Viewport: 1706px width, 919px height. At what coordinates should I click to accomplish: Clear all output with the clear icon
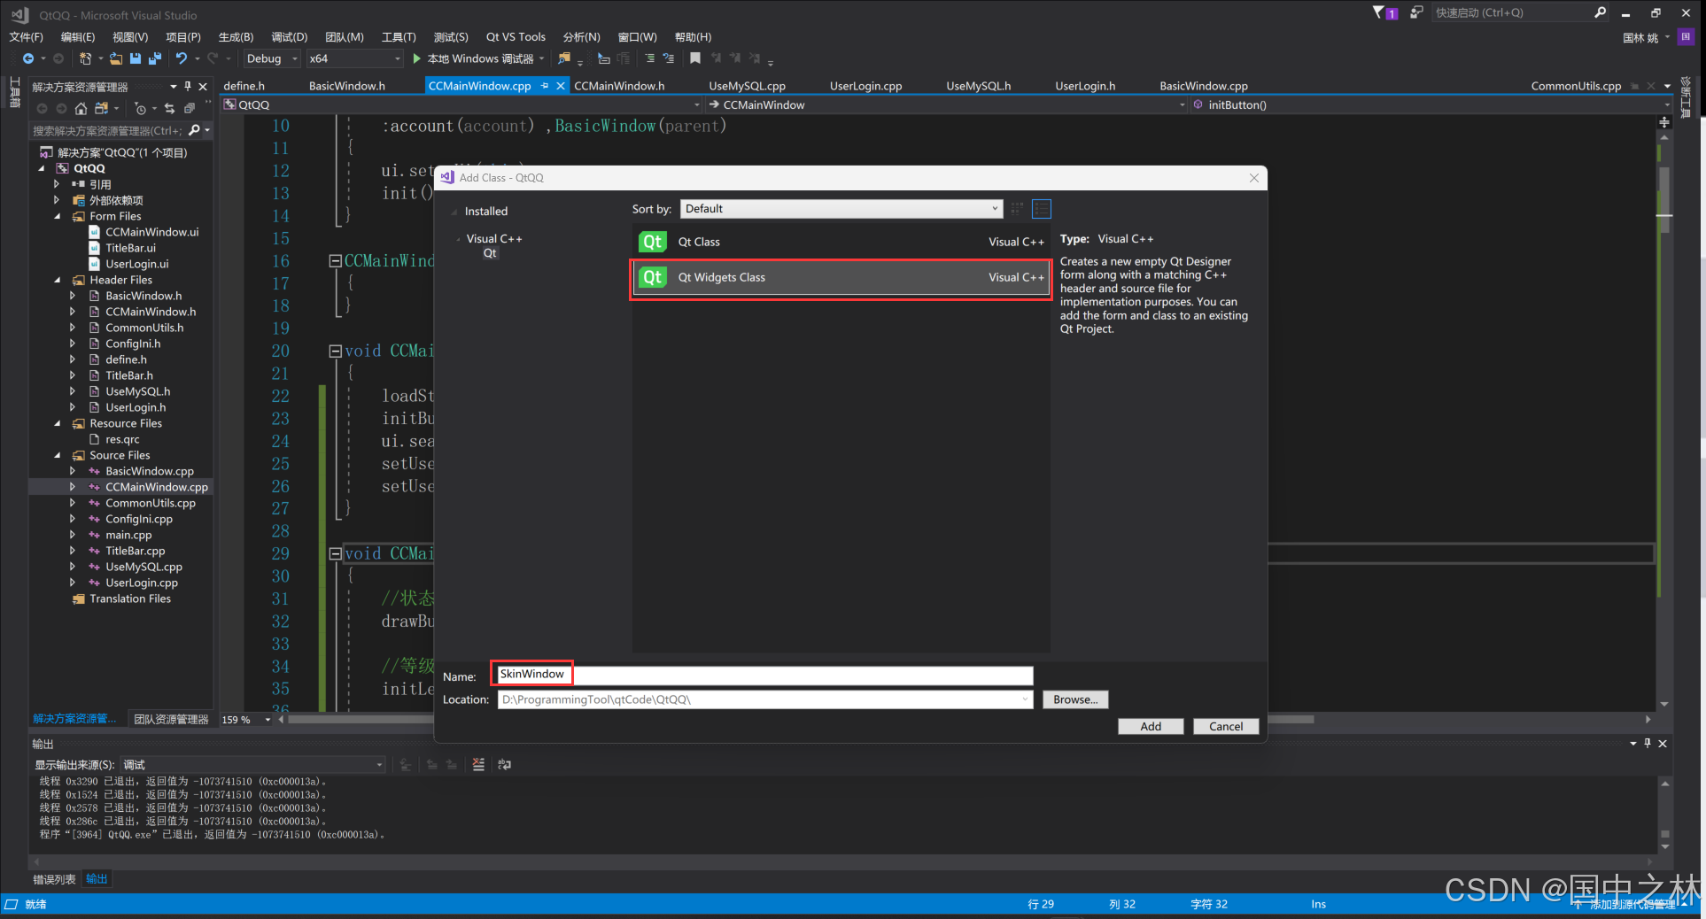pos(478,764)
